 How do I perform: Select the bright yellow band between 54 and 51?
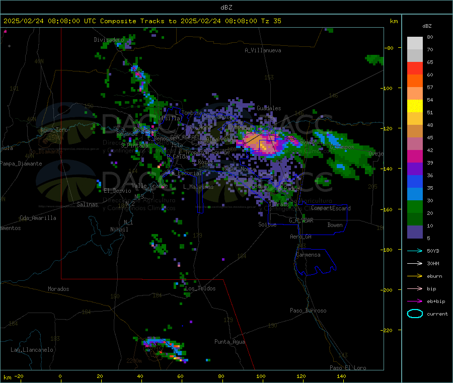coord(415,106)
